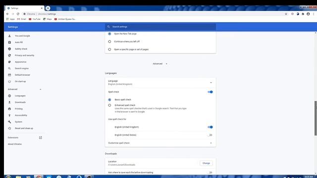
Task: Open About Chrome
Action: 15,144
